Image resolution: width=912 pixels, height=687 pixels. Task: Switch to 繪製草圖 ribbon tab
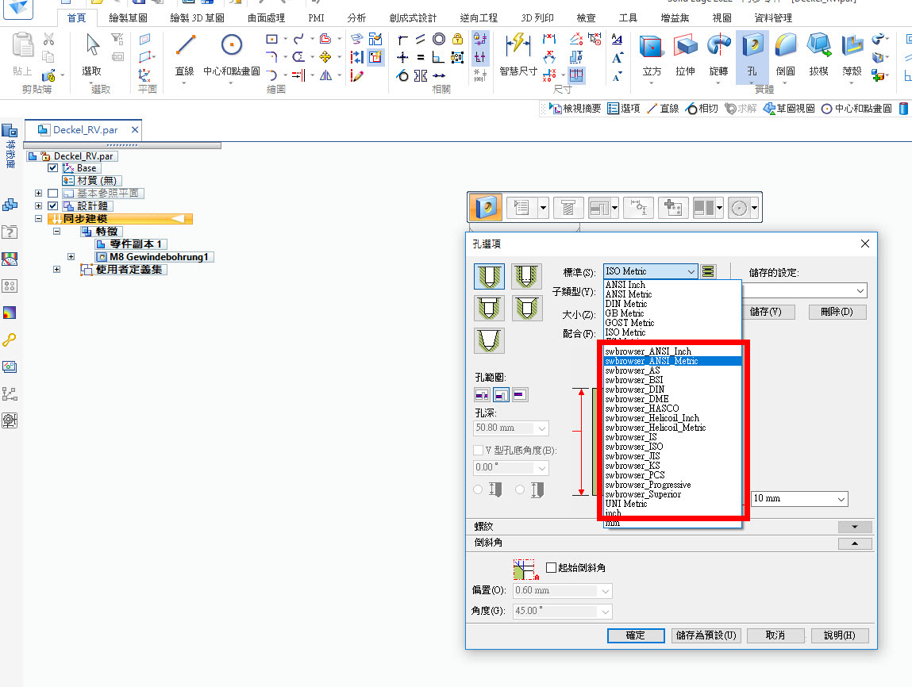tap(128, 18)
